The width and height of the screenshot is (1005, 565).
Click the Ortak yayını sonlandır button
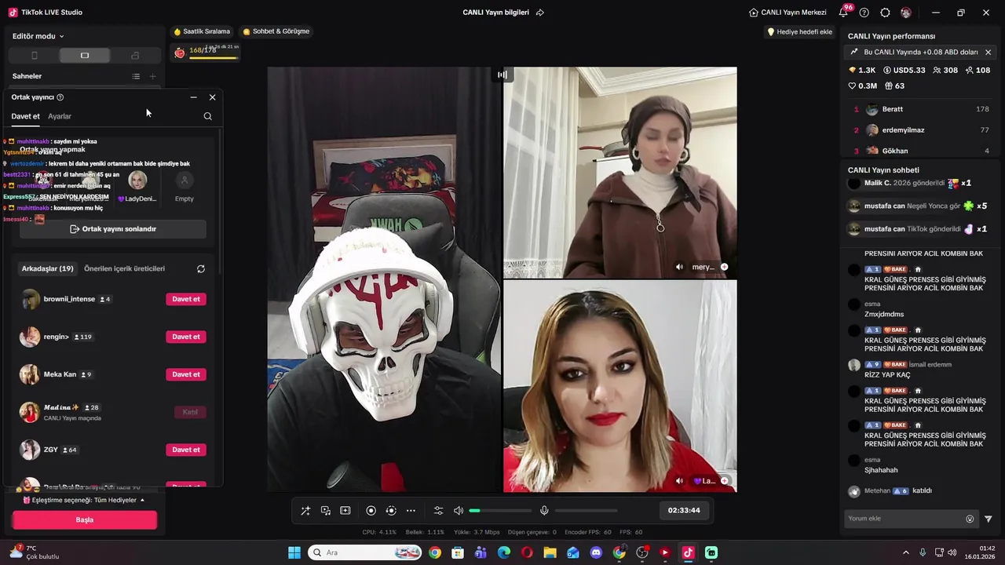(113, 229)
